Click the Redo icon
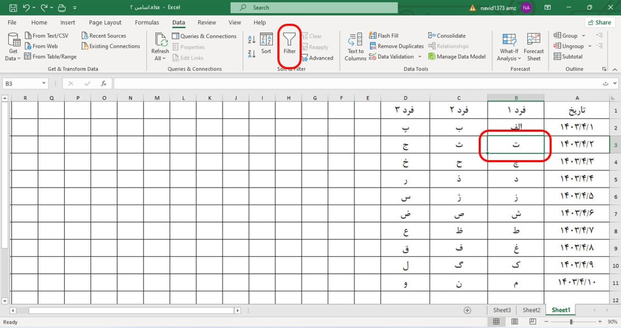This screenshot has width=621, height=328. (x=44, y=8)
